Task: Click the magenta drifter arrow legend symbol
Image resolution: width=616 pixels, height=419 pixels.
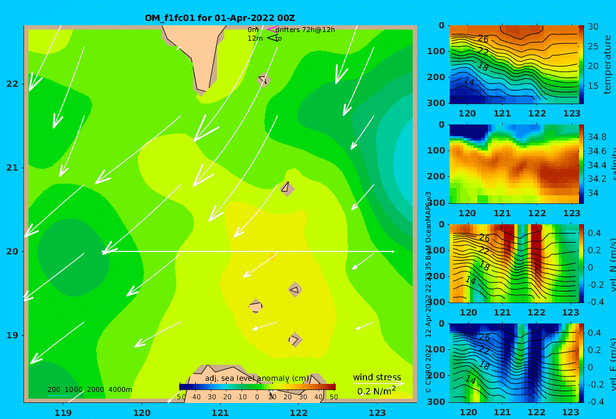Action: coord(272,30)
